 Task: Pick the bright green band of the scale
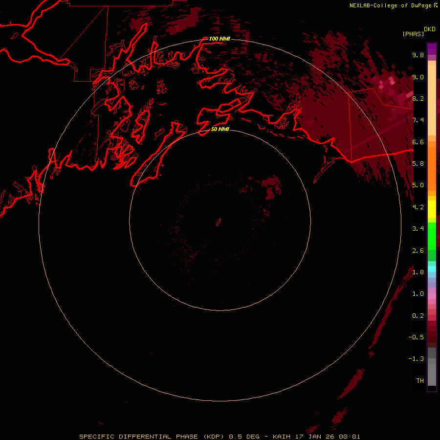(432, 236)
